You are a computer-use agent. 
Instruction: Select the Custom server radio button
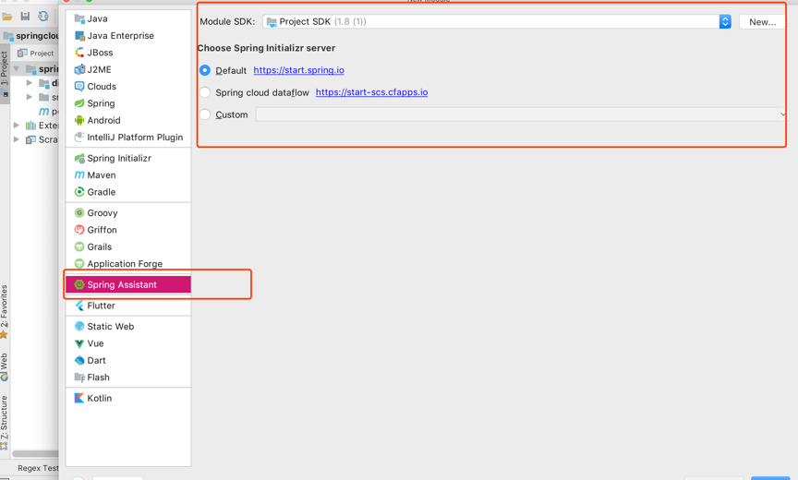(205, 114)
